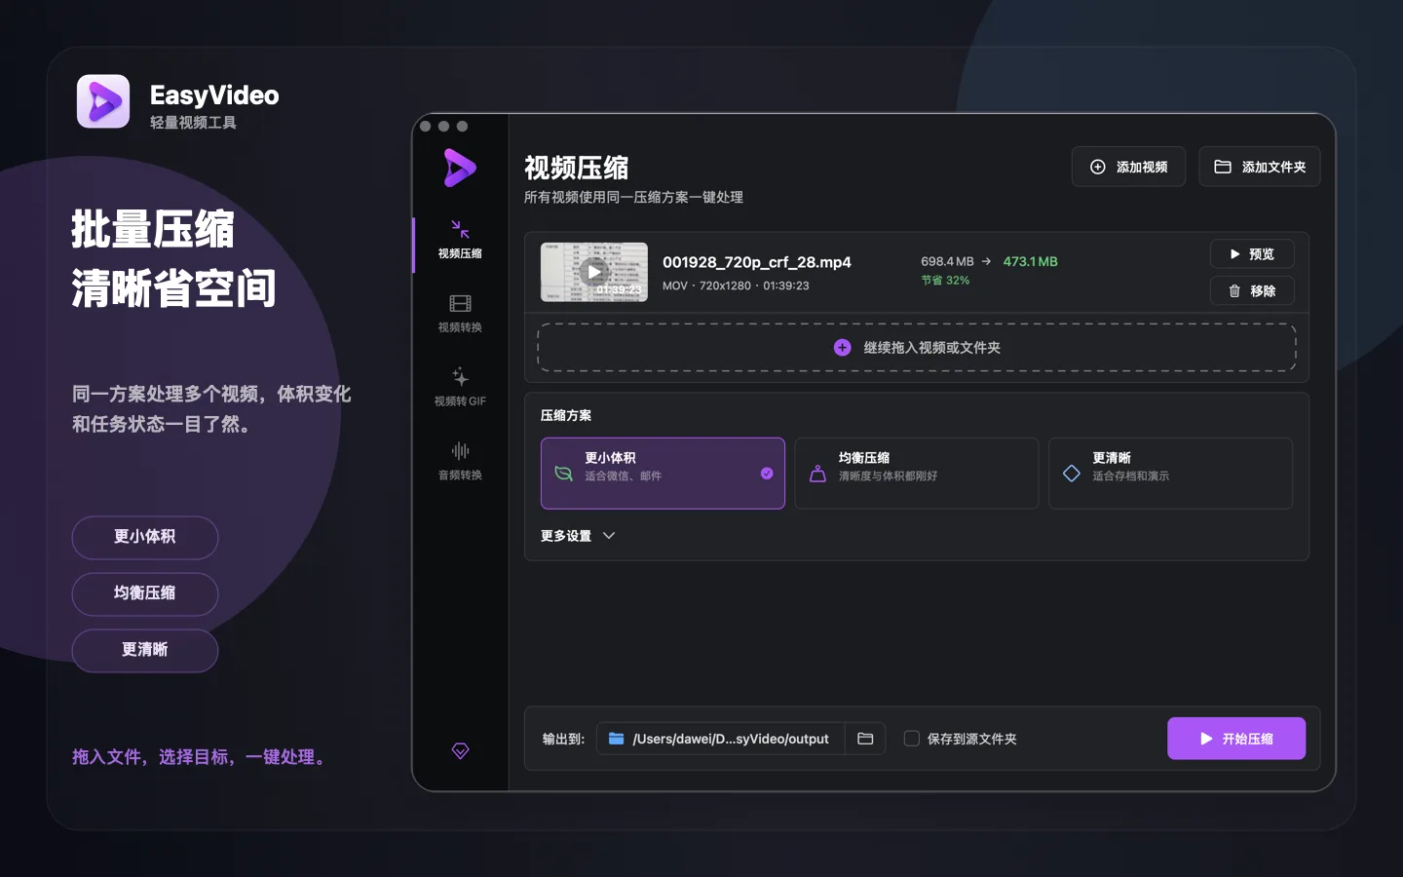Open the 视频压缩 sidebar tab
This screenshot has height=877, width=1403.
point(460,240)
